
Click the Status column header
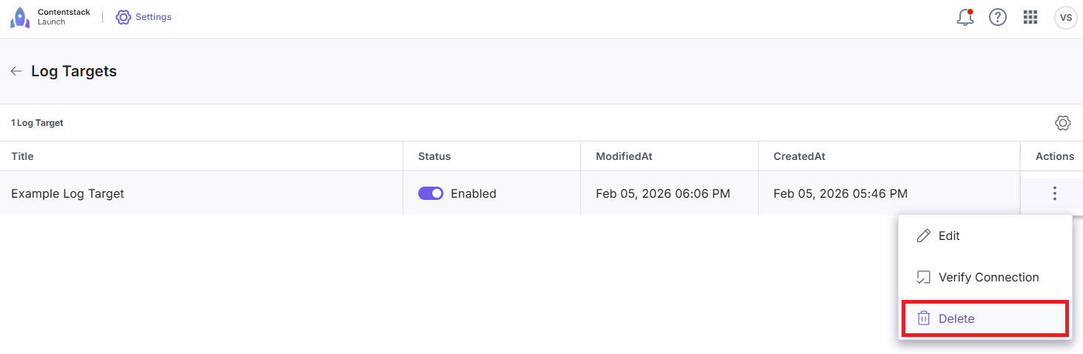435,156
